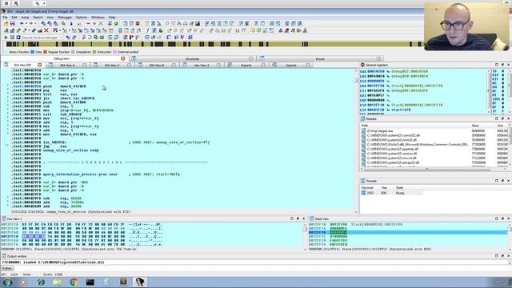Click the forward navigation arrow
Image resolution: width=512 pixels, height=288 pixels.
click(30, 23)
